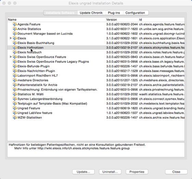192x179 pixels.
Task: Open Properties of the selected feature
Action: [x=137, y=172]
